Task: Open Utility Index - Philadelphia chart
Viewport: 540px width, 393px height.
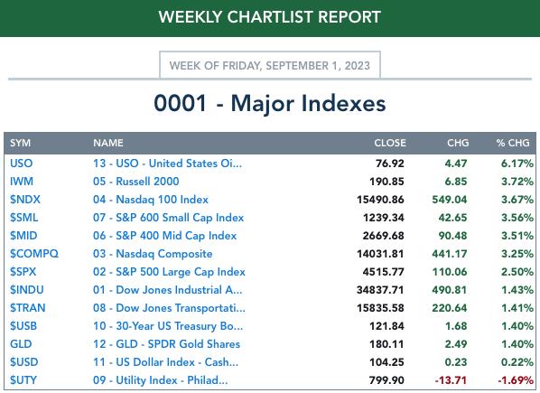Action: 160,380
